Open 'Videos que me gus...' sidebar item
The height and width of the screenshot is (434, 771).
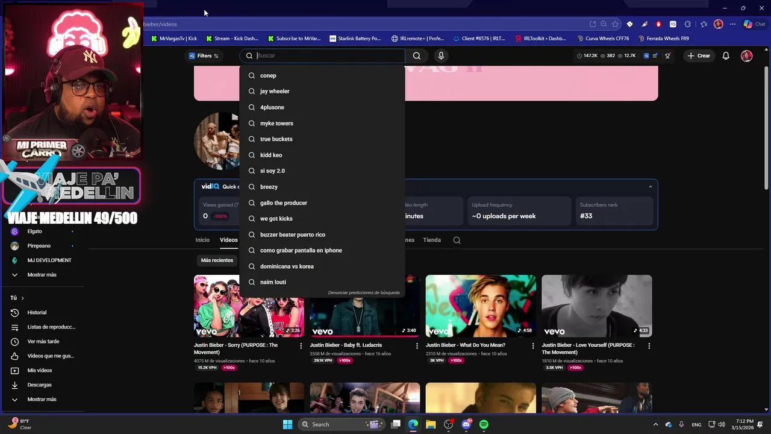[x=42, y=356]
